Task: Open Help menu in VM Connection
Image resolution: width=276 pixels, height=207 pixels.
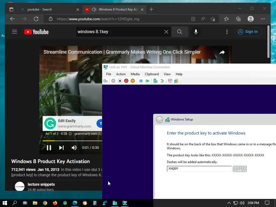Action: click(x=179, y=74)
